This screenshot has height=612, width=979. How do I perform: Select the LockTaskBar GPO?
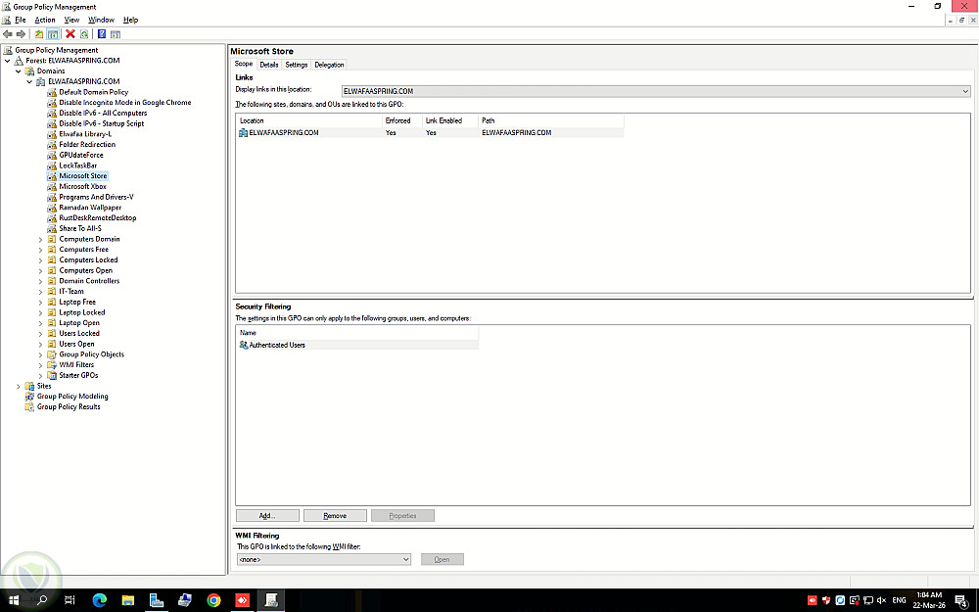[x=78, y=165]
